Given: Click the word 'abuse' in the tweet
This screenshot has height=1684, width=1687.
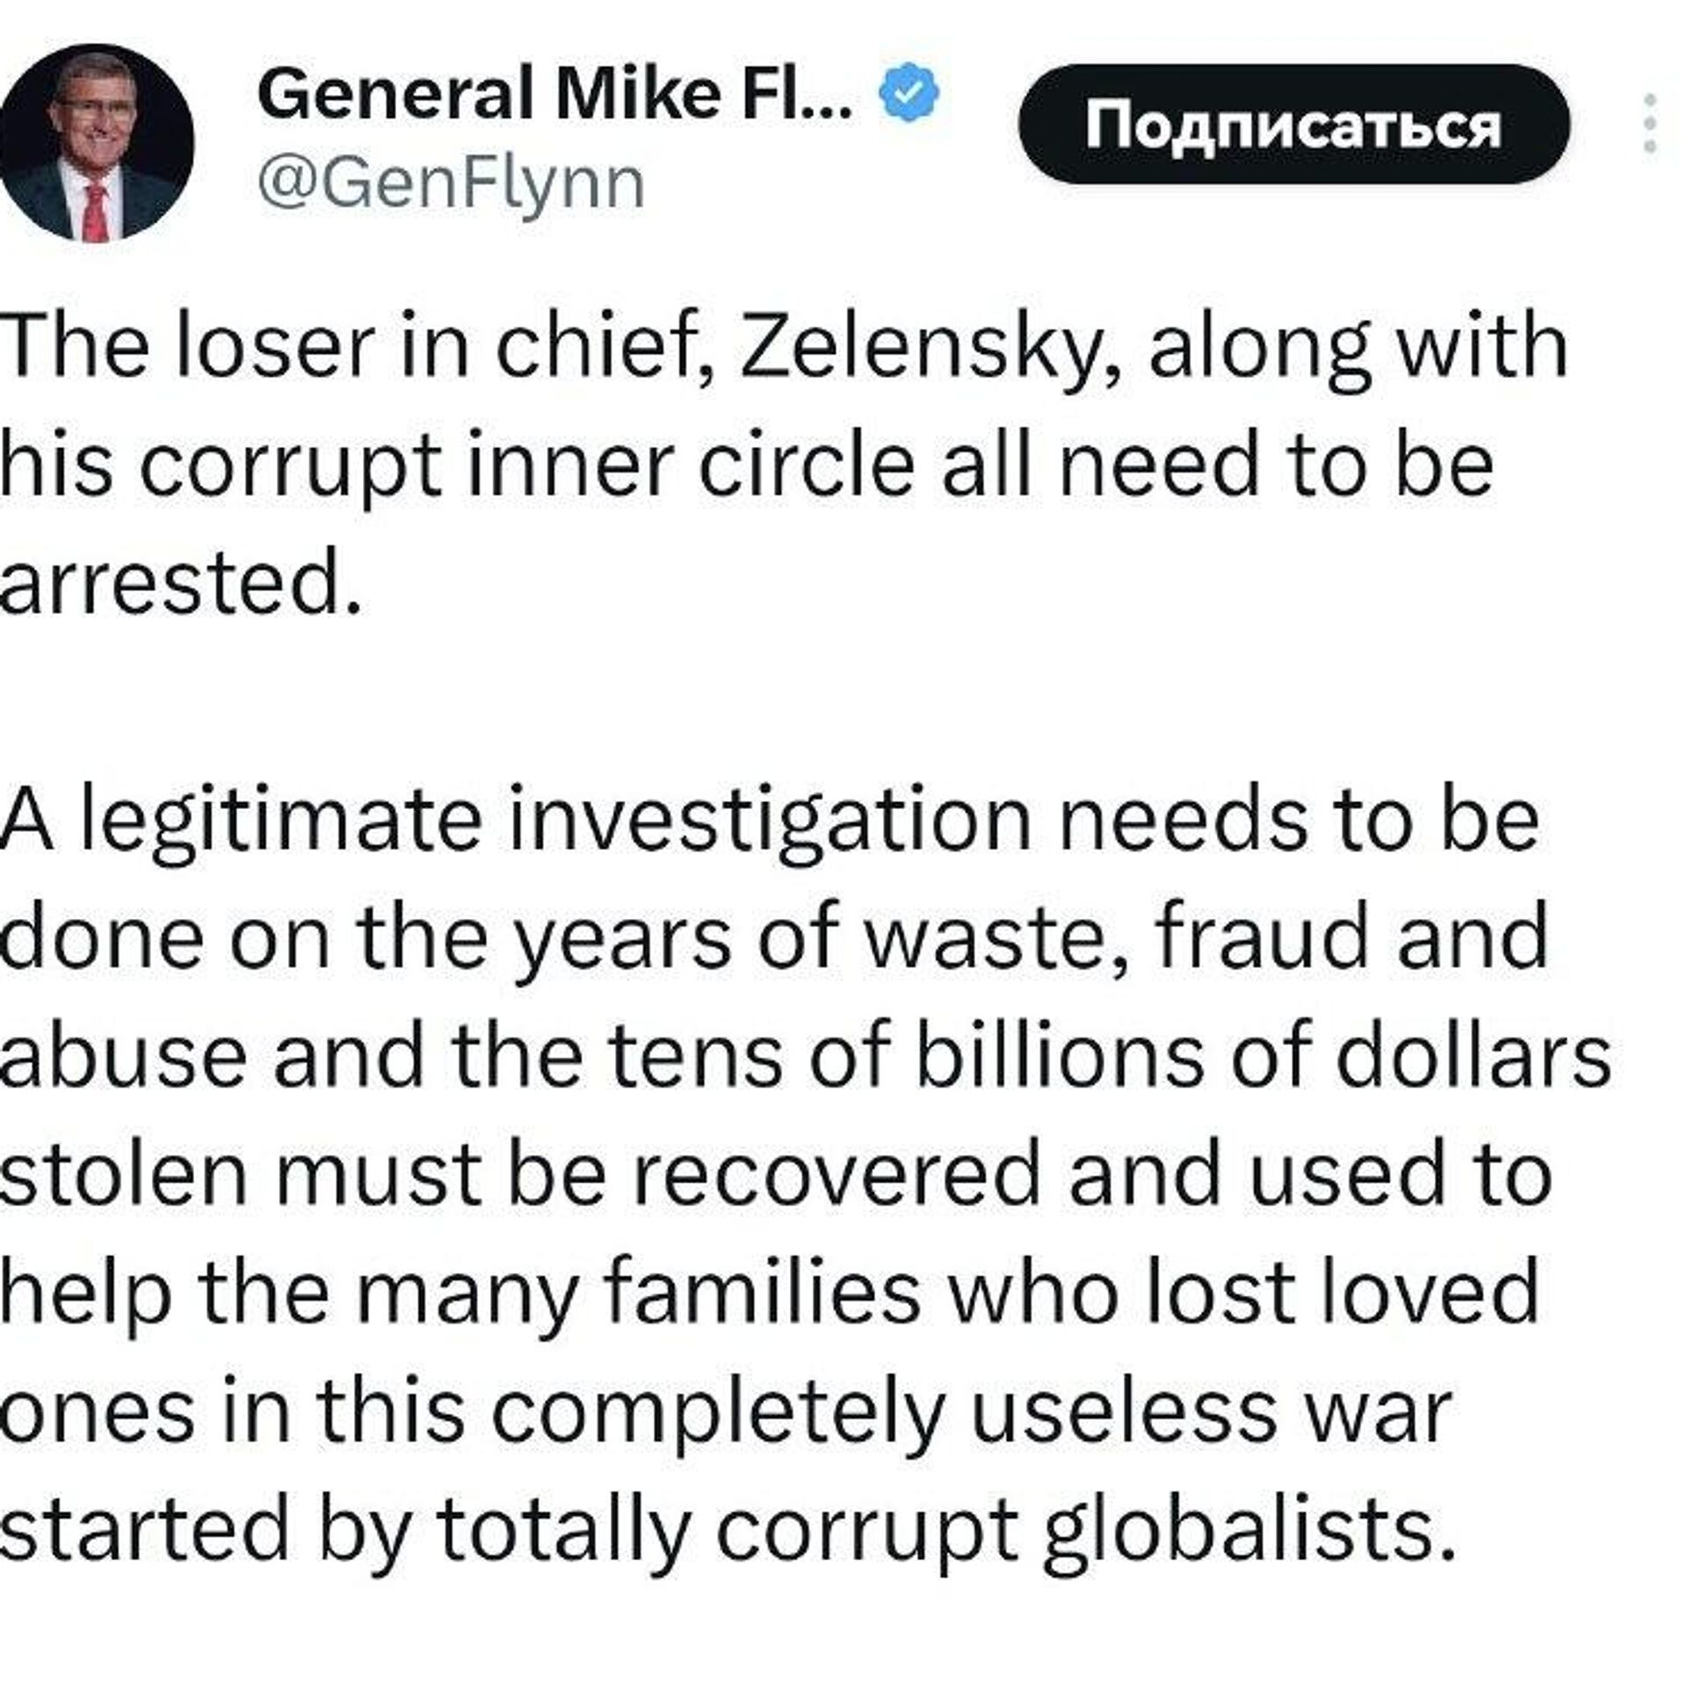Looking at the screenshot, I should pos(123,1055).
